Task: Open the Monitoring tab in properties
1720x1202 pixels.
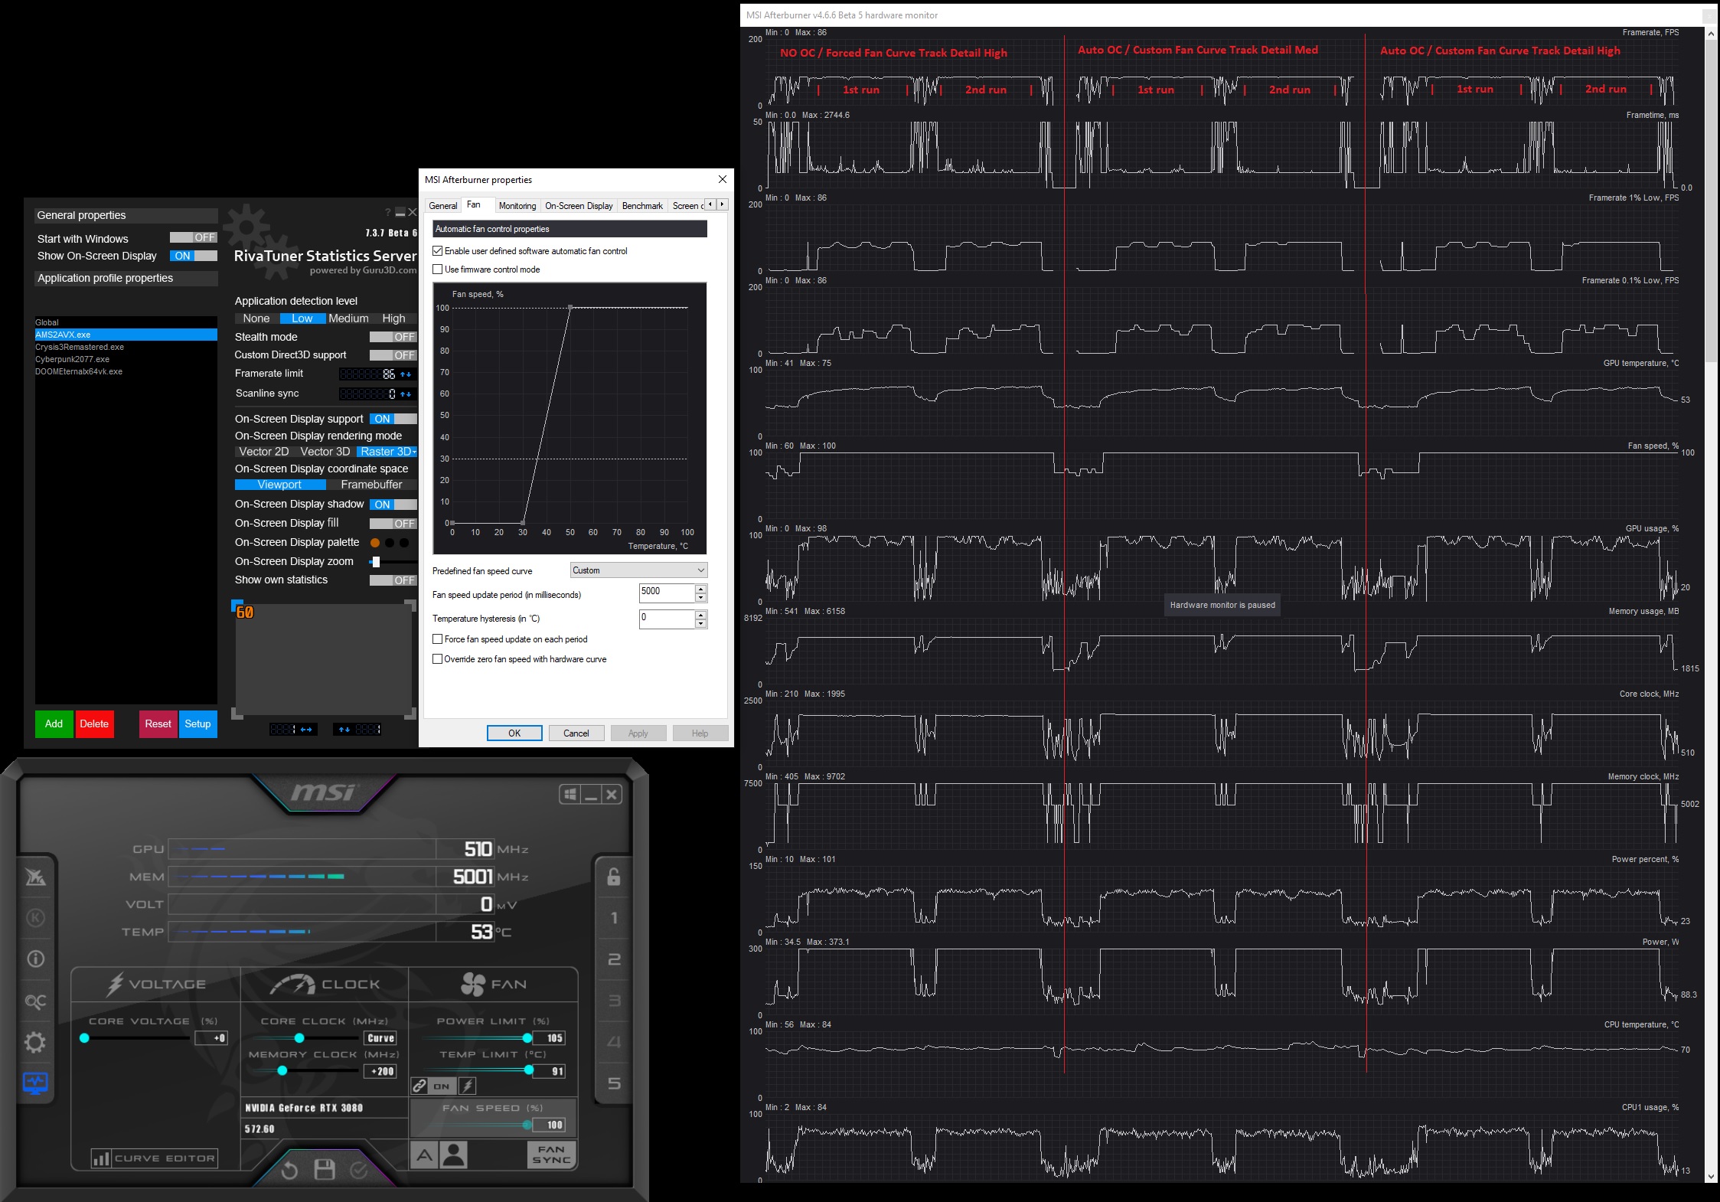Action: coord(517,206)
